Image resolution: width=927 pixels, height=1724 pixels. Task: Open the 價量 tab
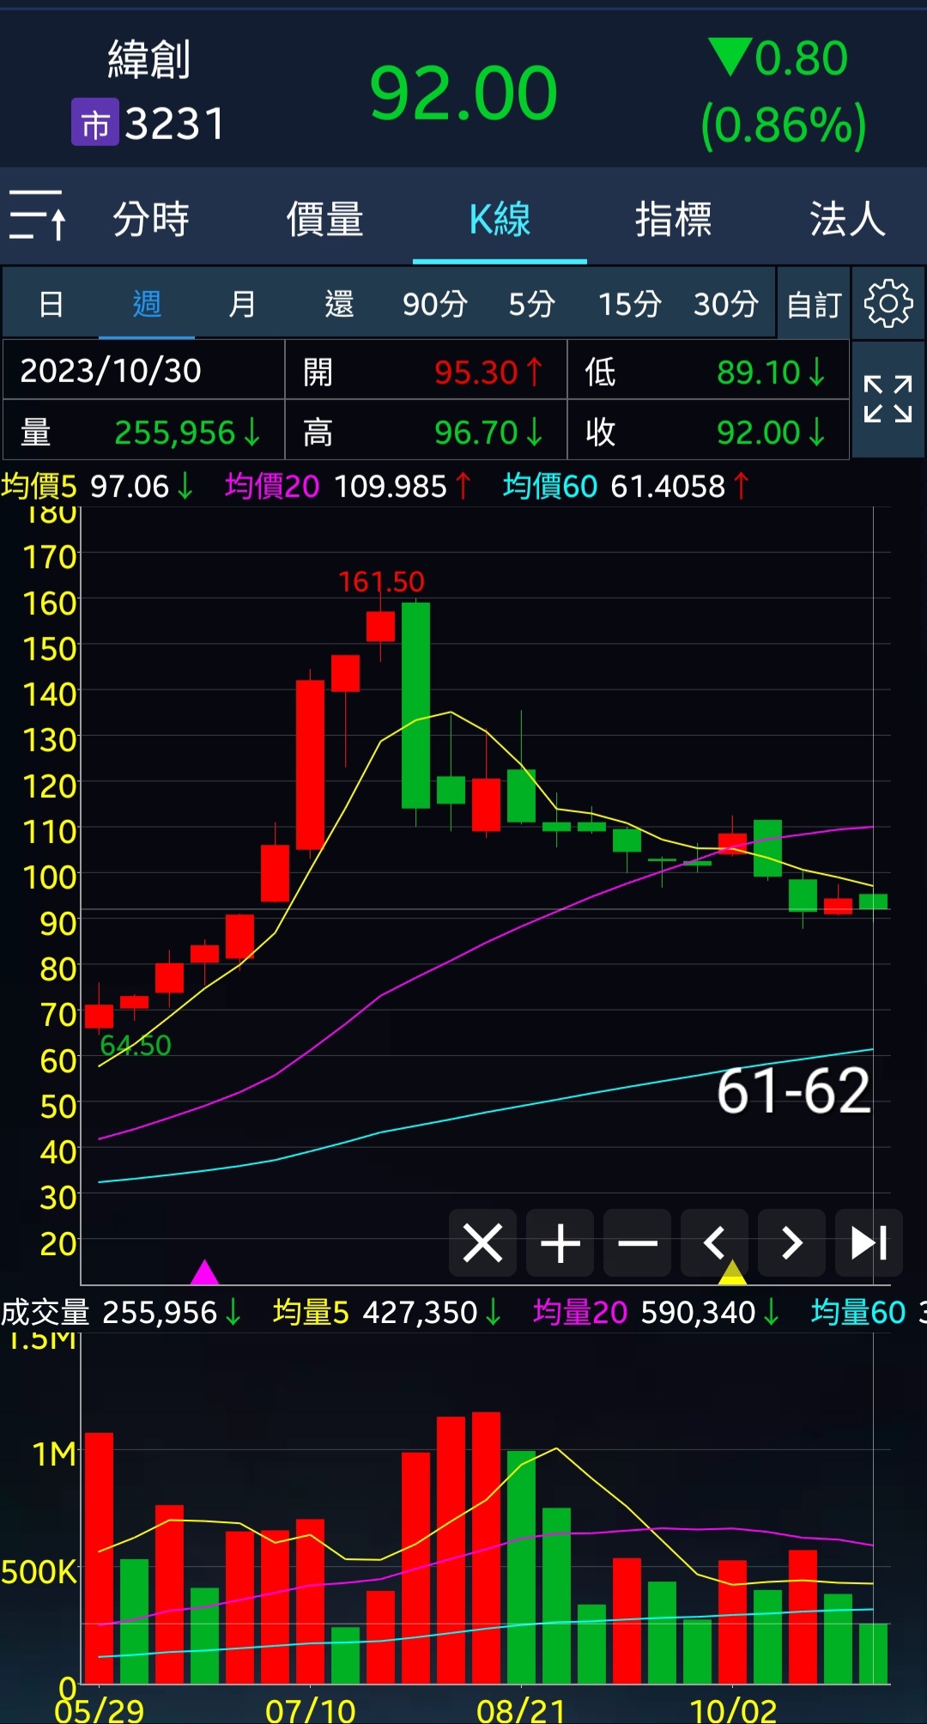(x=324, y=219)
